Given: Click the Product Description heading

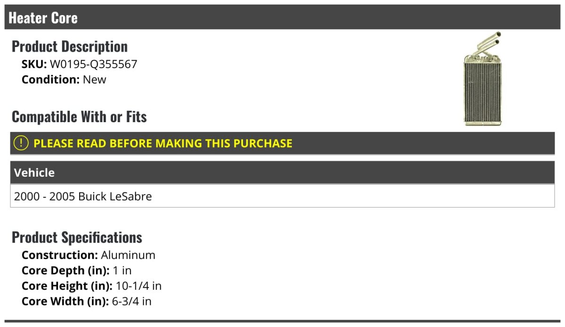Looking at the screenshot, I should [x=70, y=47].
